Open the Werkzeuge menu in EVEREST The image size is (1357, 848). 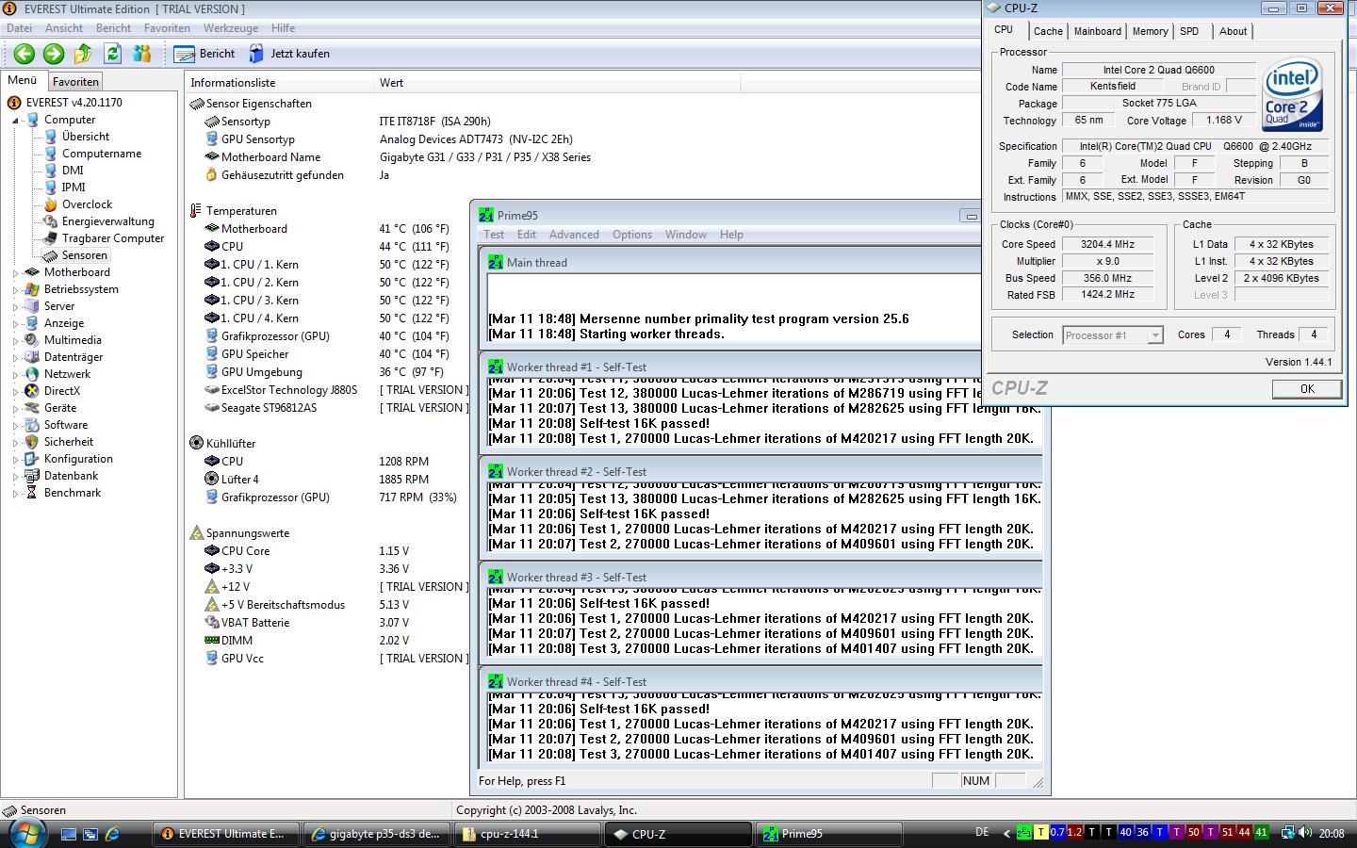point(231,28)
